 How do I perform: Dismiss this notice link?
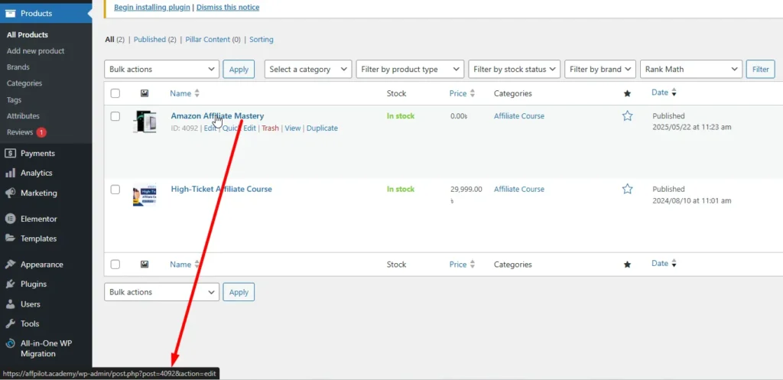coord(228,7)
